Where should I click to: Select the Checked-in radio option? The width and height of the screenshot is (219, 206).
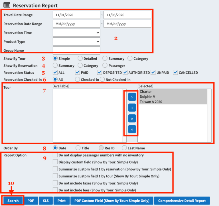[78, 79]
